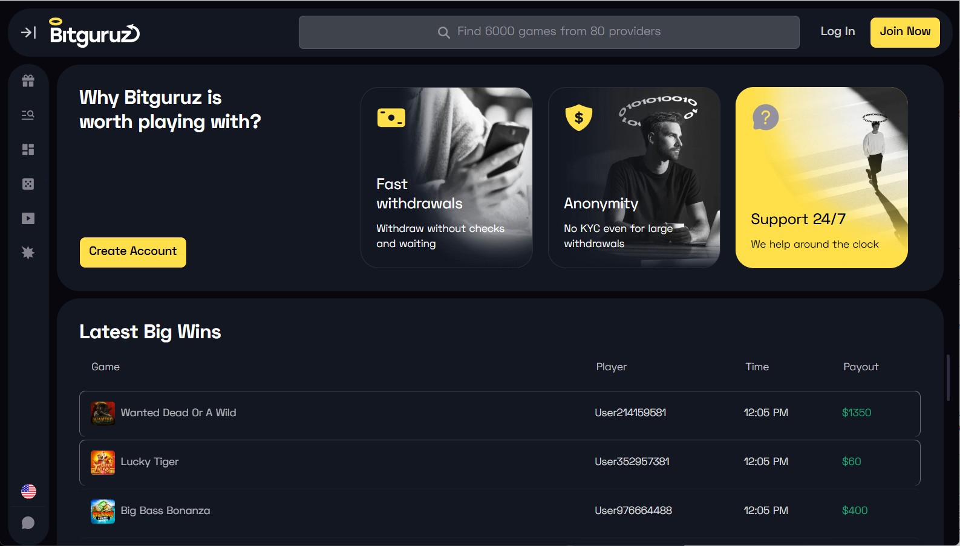Expand the sidebar with the arrow icon
The height and width of the screenshot is (546, 960).
click(x=28, y=33)
